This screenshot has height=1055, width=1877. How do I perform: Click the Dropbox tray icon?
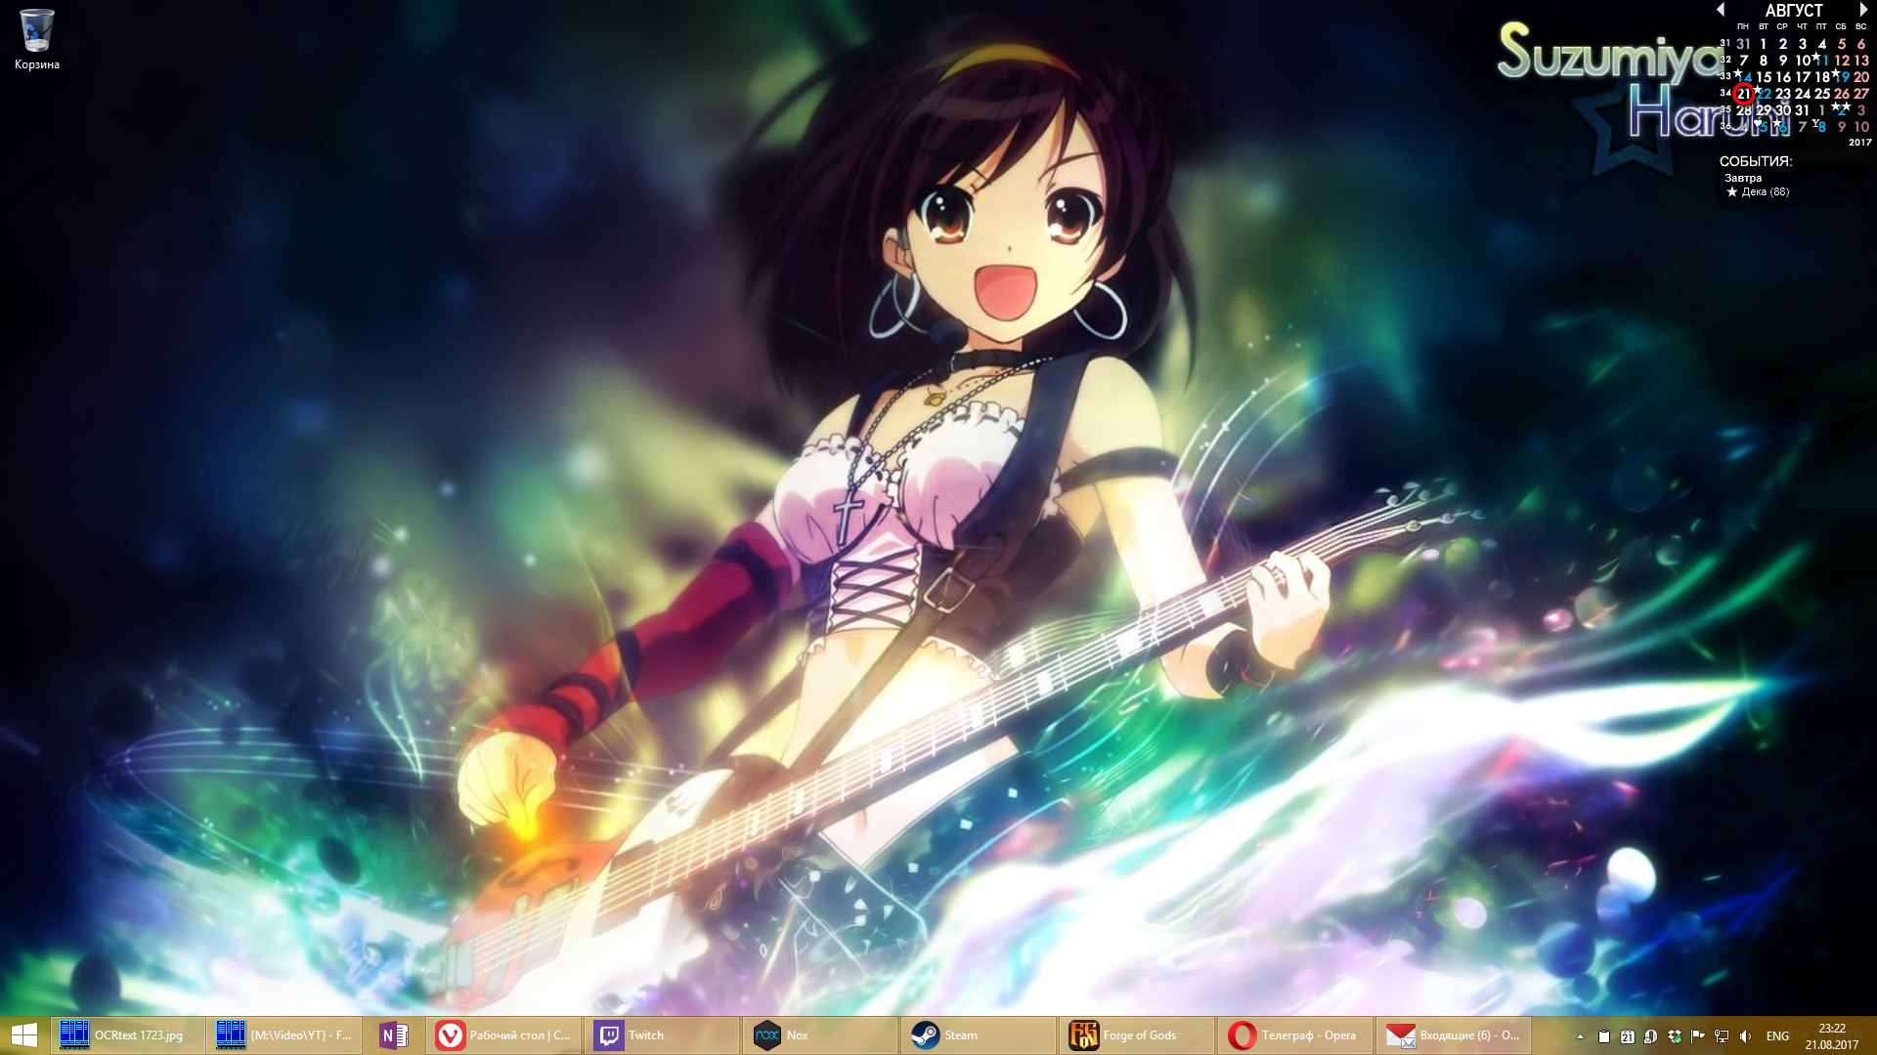pyautogui.click(x=1675, y=1036)
